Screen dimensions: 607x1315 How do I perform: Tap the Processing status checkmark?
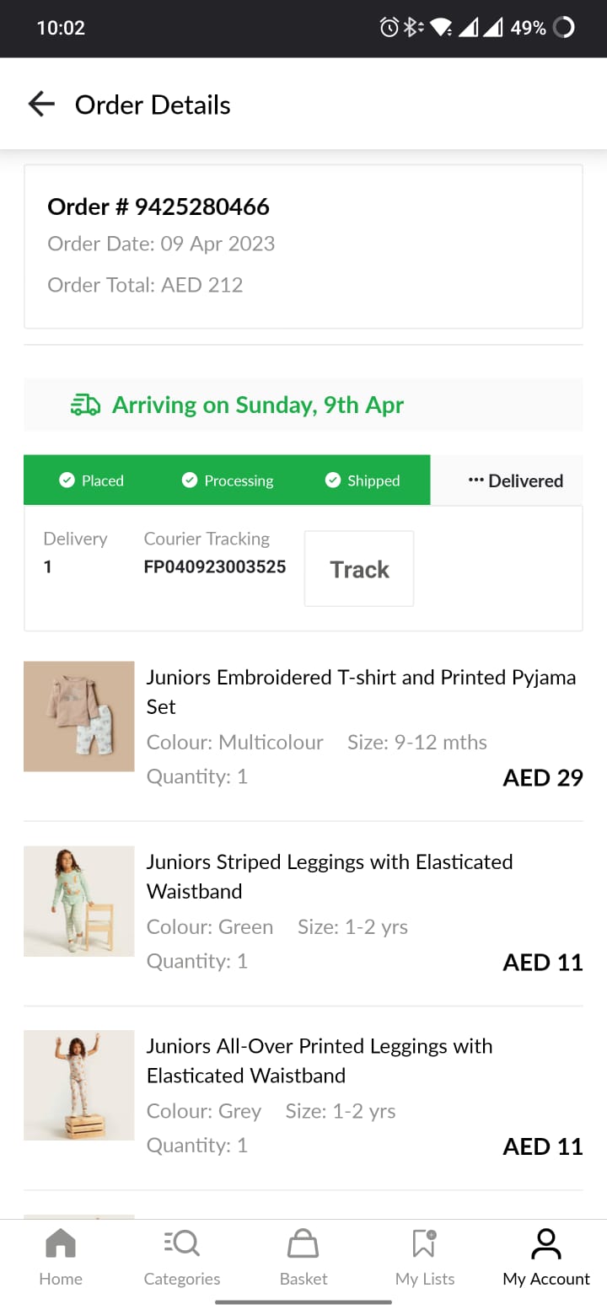[x=190, y=480]
